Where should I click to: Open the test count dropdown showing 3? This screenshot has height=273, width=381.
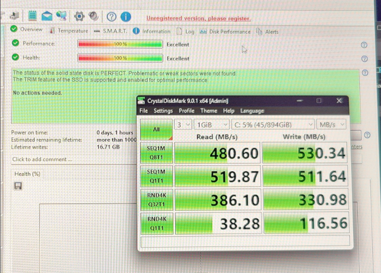(x=183, y=125)
